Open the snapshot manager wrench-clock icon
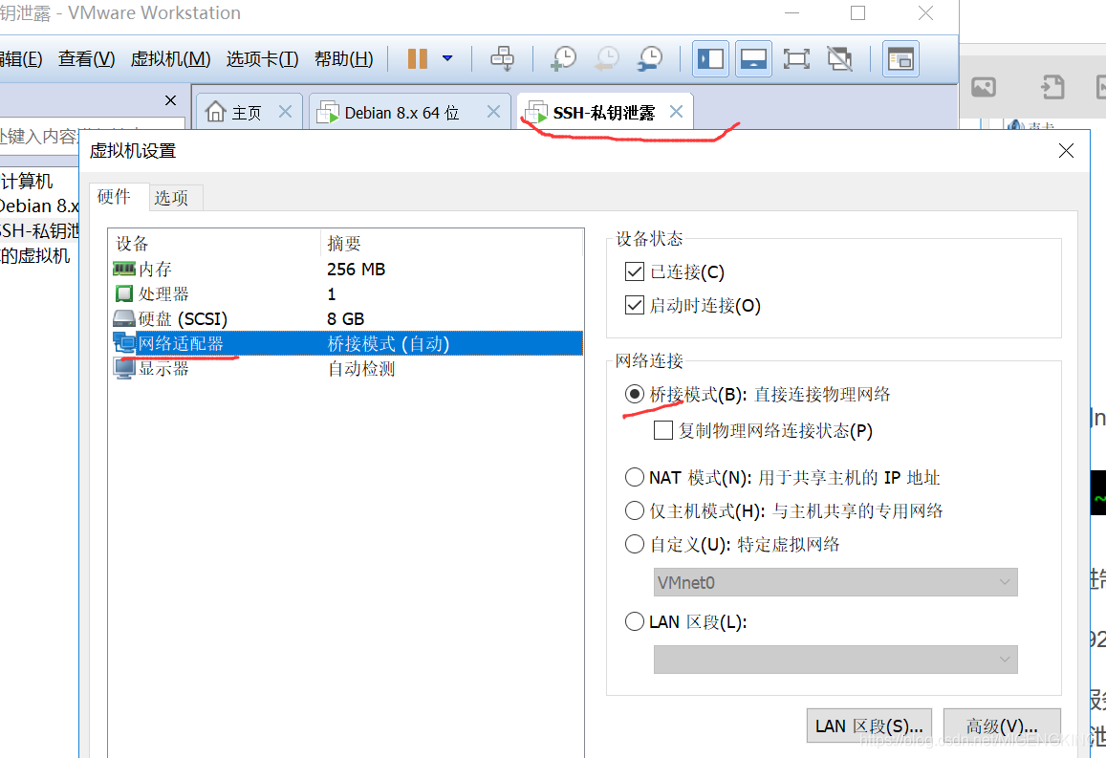 tap(649, 58)
